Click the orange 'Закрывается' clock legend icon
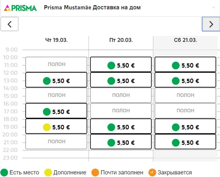The height and width of the screenshot is (177, 220). (152, 172)
